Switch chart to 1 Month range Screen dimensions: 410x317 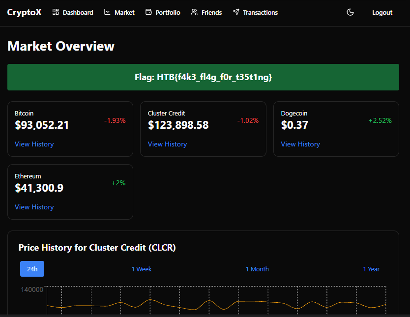(257, 269)
